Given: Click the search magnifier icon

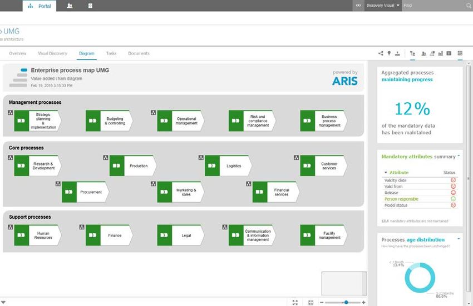Looking at the screenshot, I should tap(469, 6).
